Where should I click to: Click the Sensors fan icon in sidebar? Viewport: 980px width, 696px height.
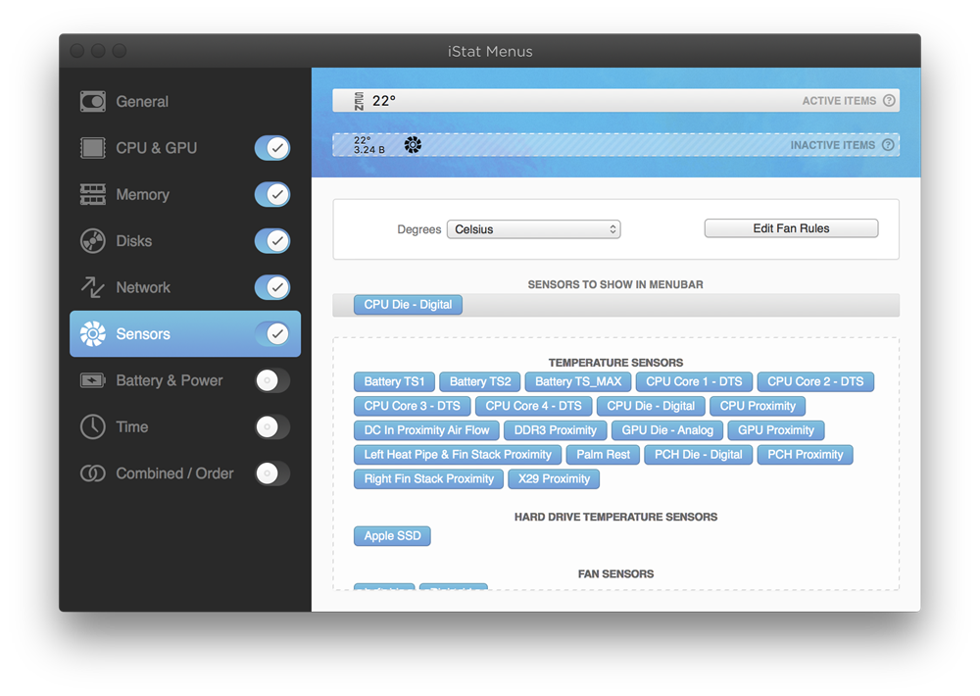point(92,334)
